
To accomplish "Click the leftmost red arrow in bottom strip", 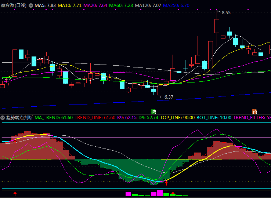I will pyautogui.click(x=15, y=194).
